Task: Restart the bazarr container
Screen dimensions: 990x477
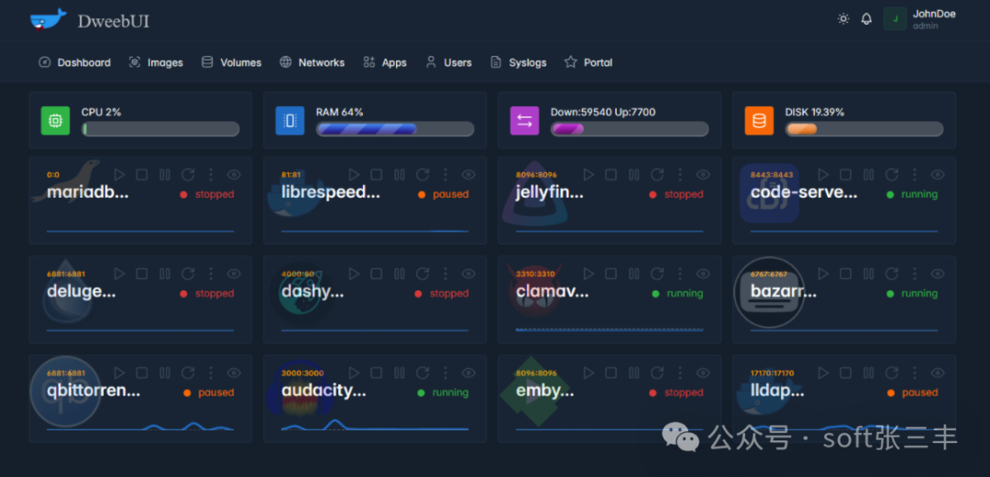Action: 892,273
